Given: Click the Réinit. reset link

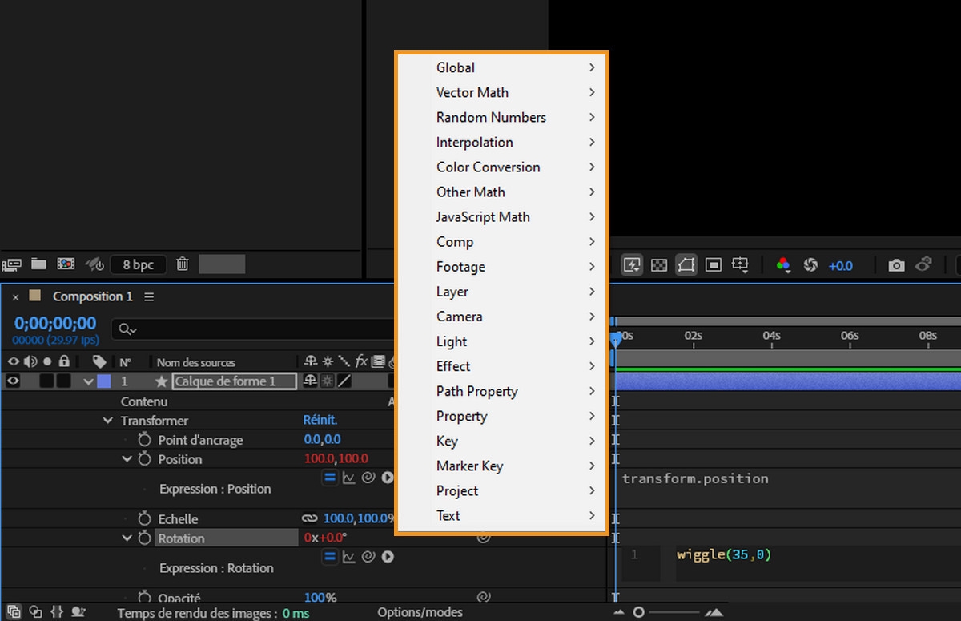Looking at the screenshot, I should click(320, 420).
